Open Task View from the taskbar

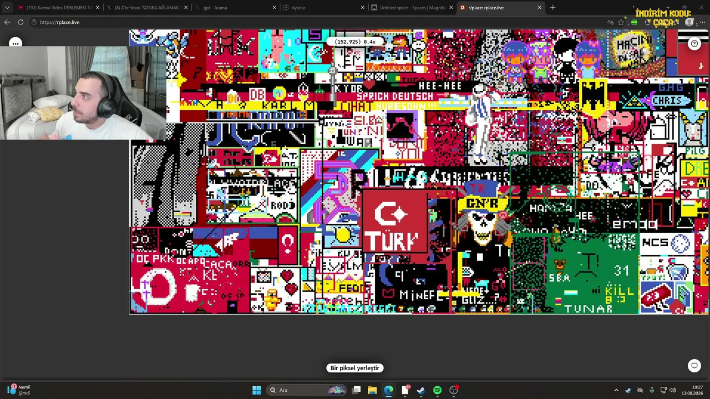coord(357,390)
